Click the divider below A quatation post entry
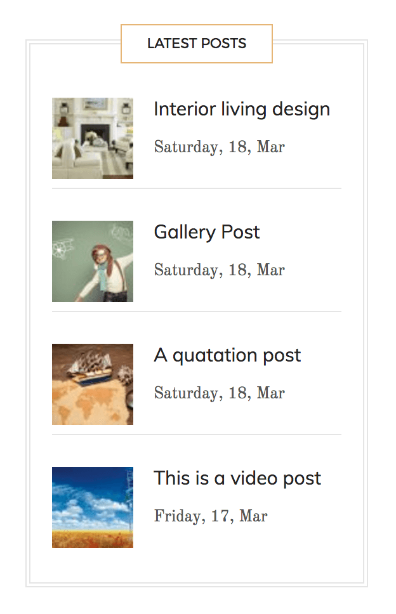This screenshot has height=614, width=396. 197,434
